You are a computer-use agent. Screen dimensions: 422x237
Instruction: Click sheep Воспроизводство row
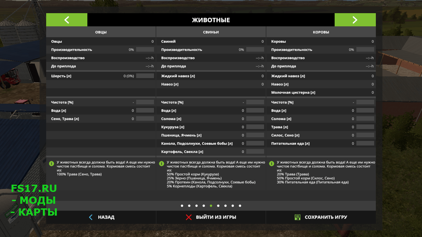coord(101,58)
